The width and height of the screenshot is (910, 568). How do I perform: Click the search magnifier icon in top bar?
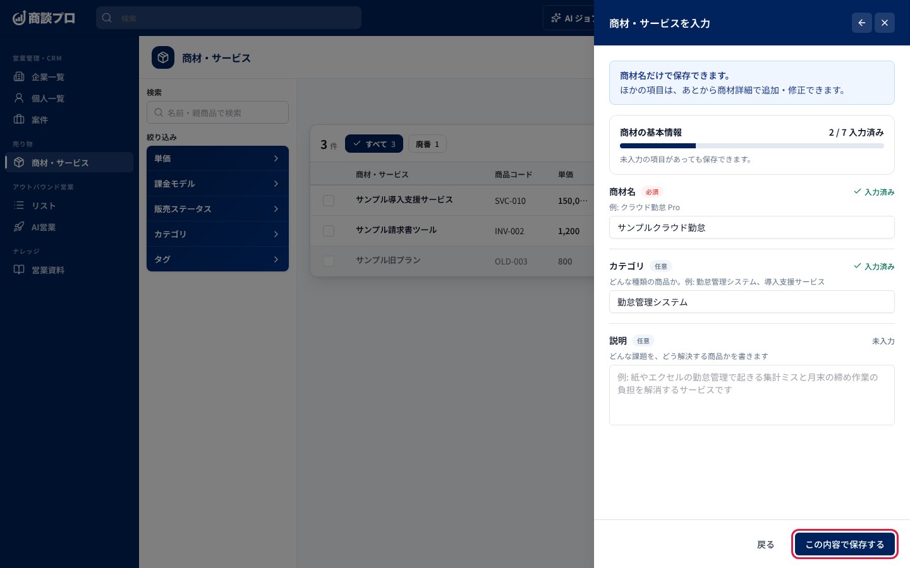[x=107, y=18]
